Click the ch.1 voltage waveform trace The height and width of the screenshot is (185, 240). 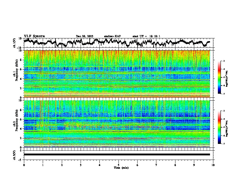pyautogui.click(x=117, y=43)
